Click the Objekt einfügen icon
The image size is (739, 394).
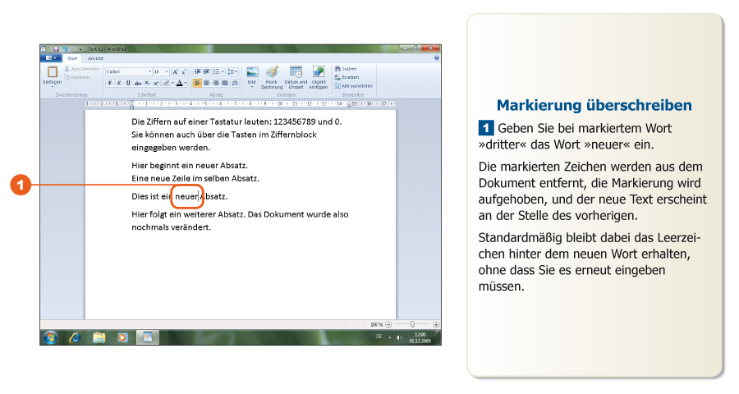[318, 72]
